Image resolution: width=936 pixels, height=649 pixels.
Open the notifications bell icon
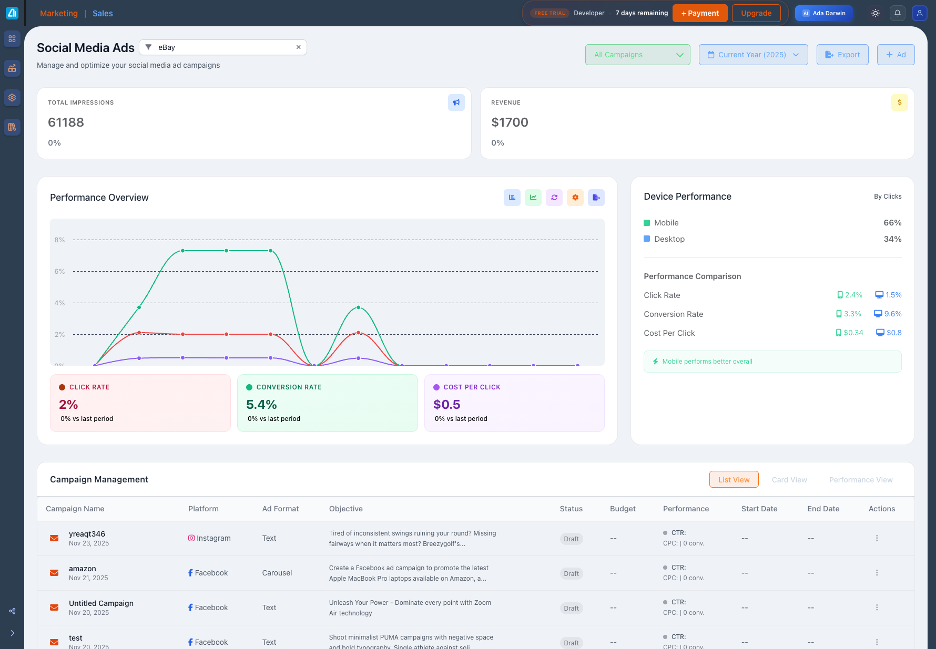[x=897, y=13]
